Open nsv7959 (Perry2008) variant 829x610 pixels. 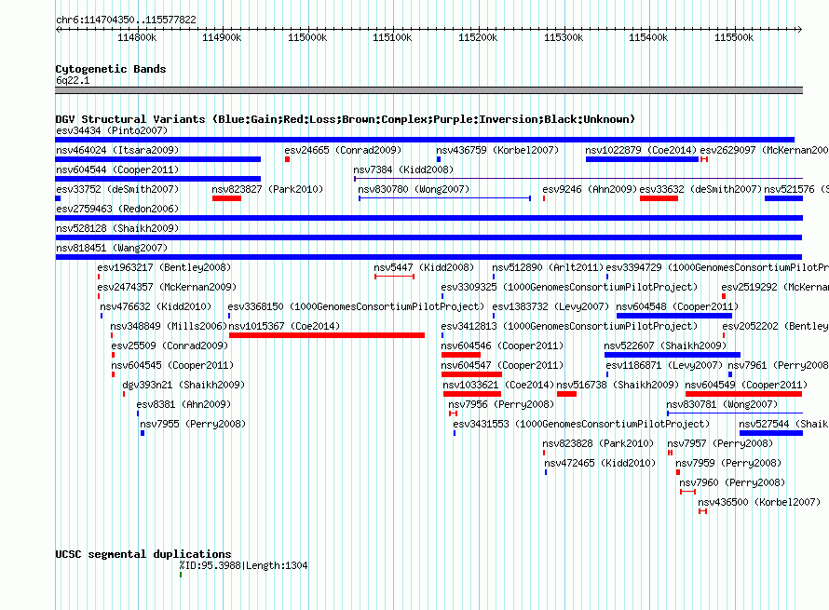tap(728, 463)
